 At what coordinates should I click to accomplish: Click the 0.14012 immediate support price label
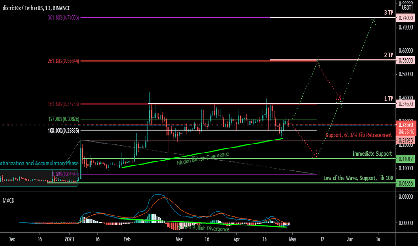pyautogui.click(x=405, y=159)
